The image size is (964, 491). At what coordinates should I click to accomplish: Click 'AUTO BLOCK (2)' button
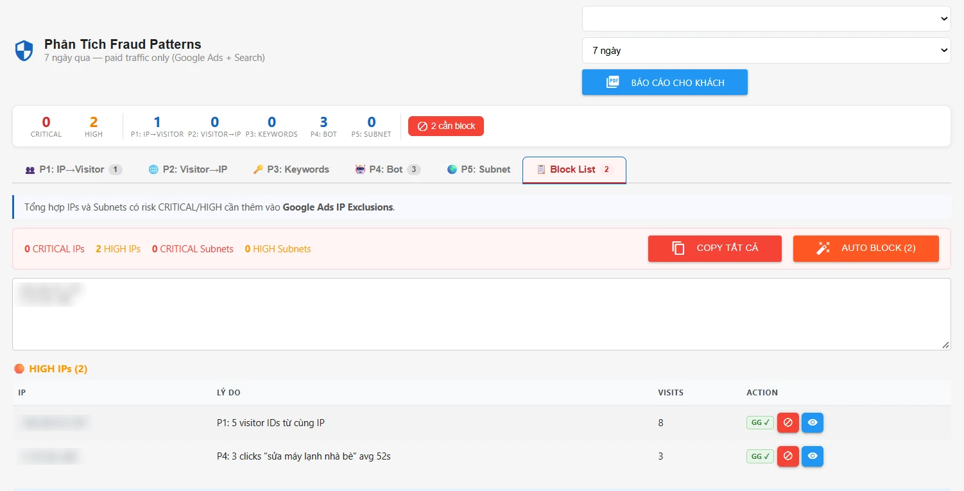(866, 248)
